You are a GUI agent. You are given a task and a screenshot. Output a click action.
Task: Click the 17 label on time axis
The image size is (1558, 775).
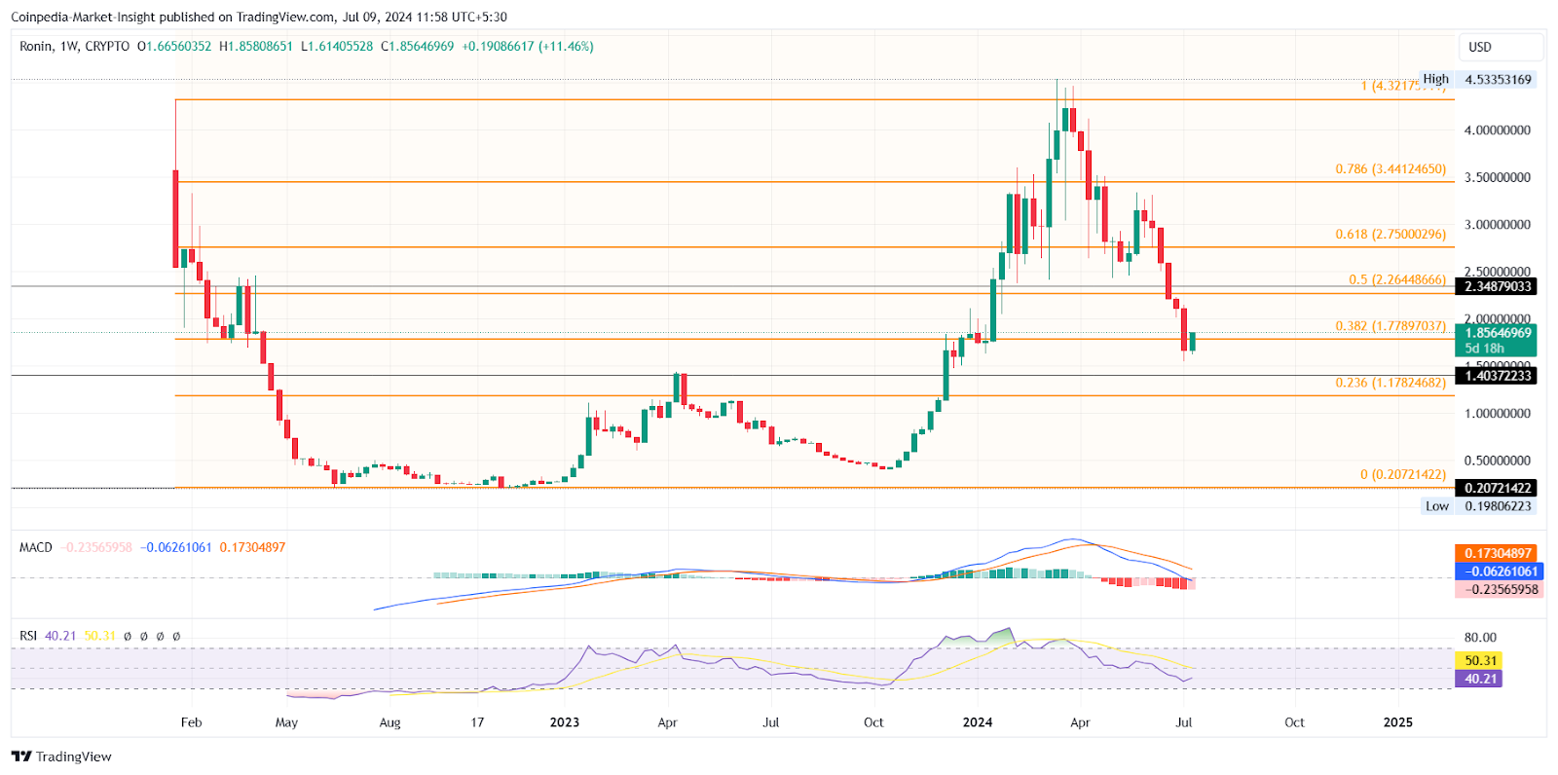477,722
